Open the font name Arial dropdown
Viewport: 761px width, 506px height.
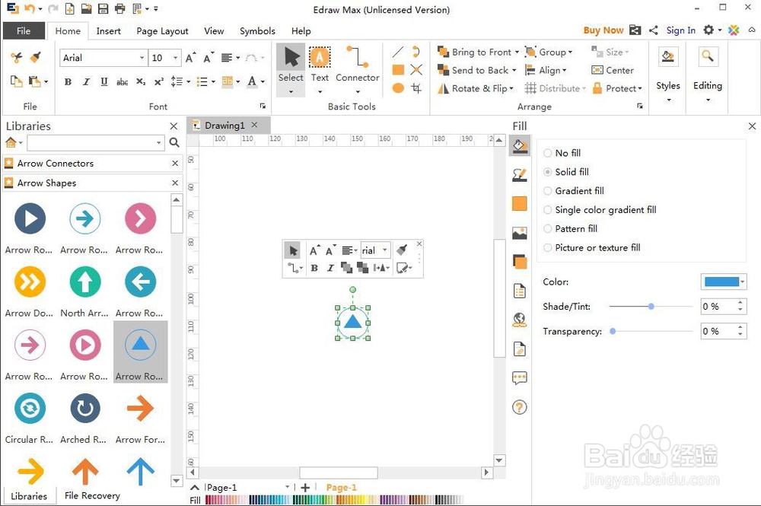click(x=142, y=58)
